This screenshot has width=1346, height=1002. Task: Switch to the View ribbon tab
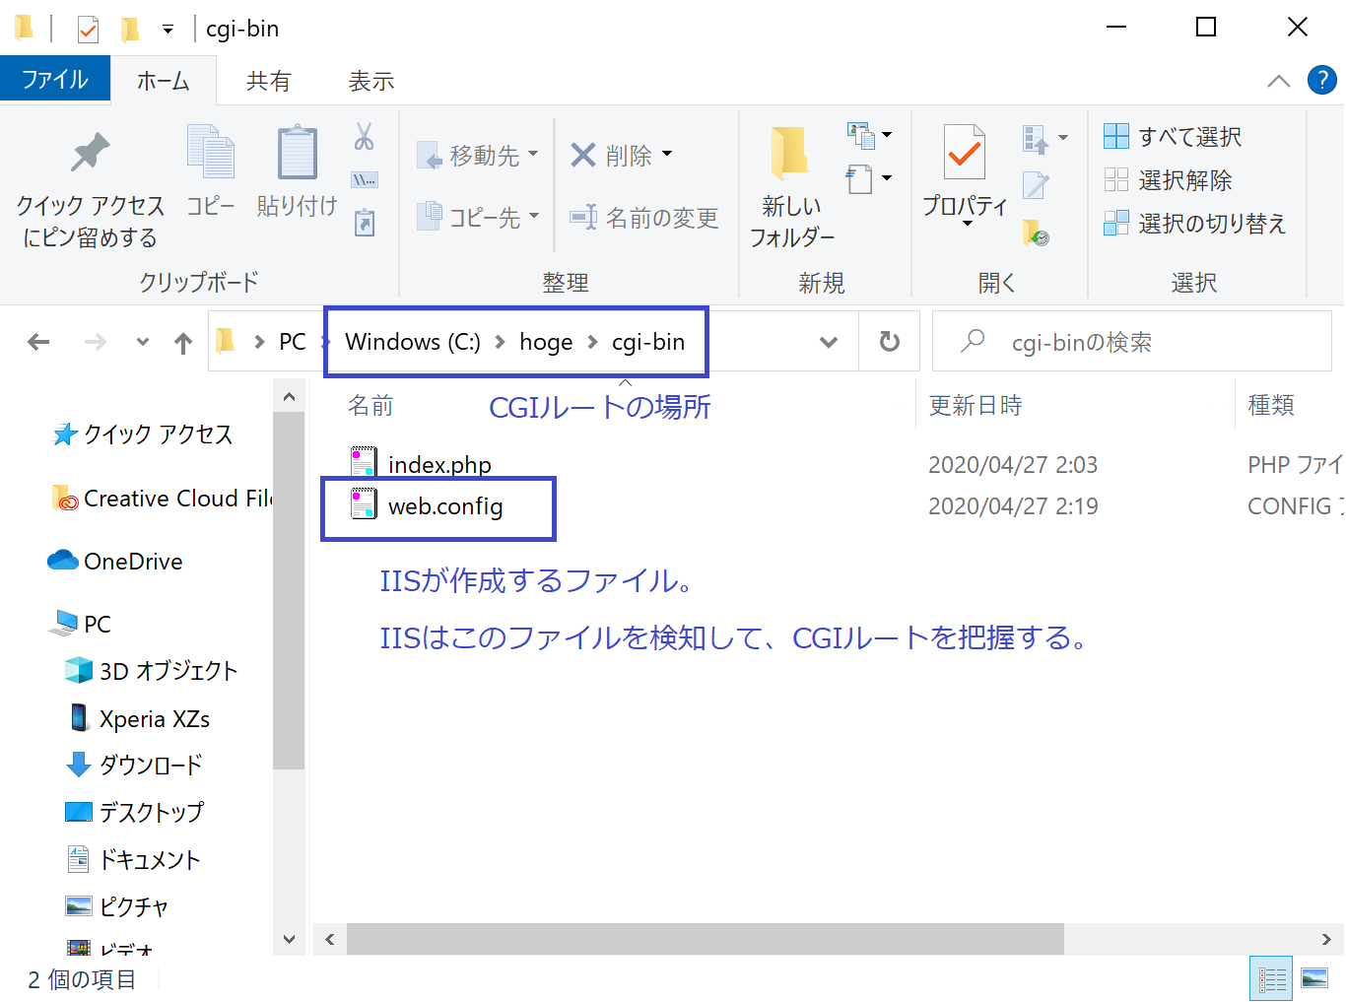tap(370, 82)
